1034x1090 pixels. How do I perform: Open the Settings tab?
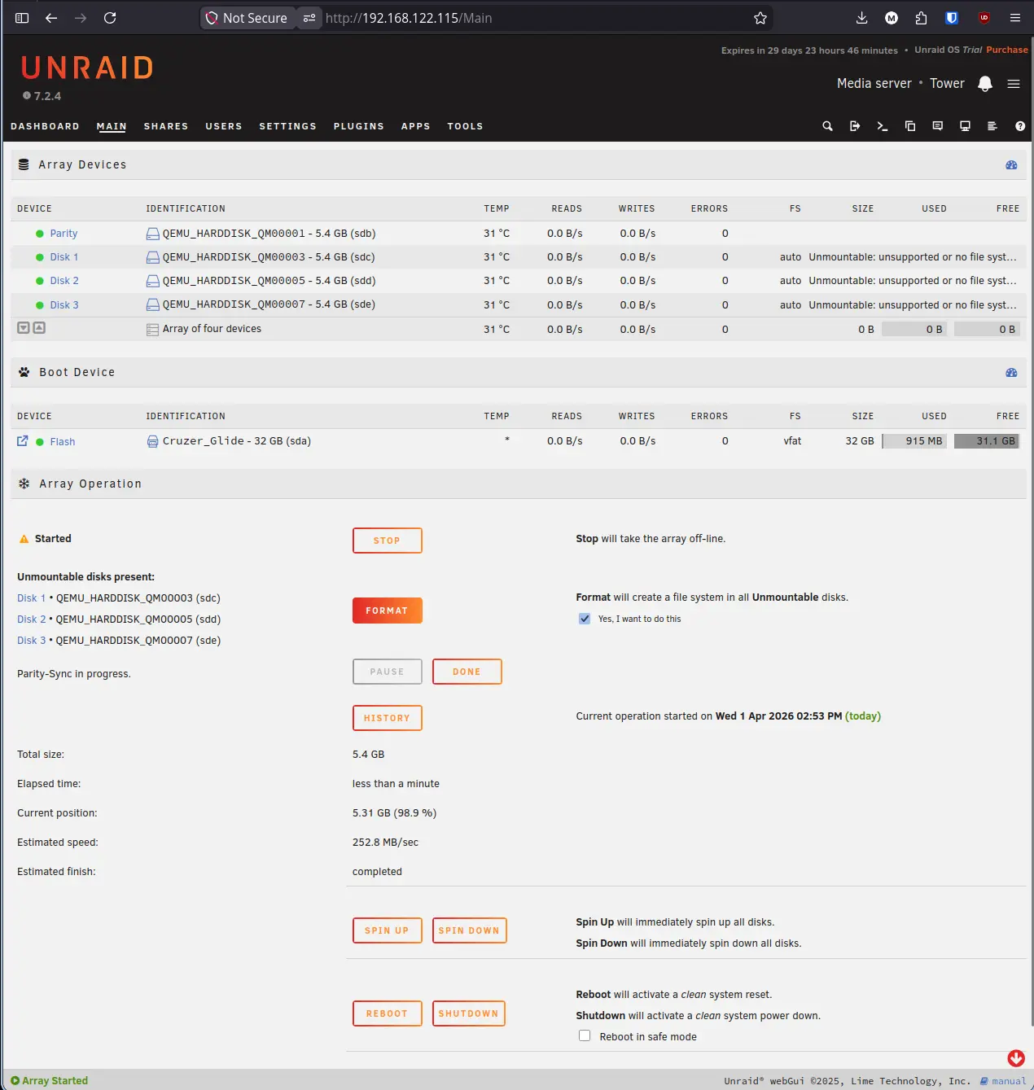click(x=287, y=126)
